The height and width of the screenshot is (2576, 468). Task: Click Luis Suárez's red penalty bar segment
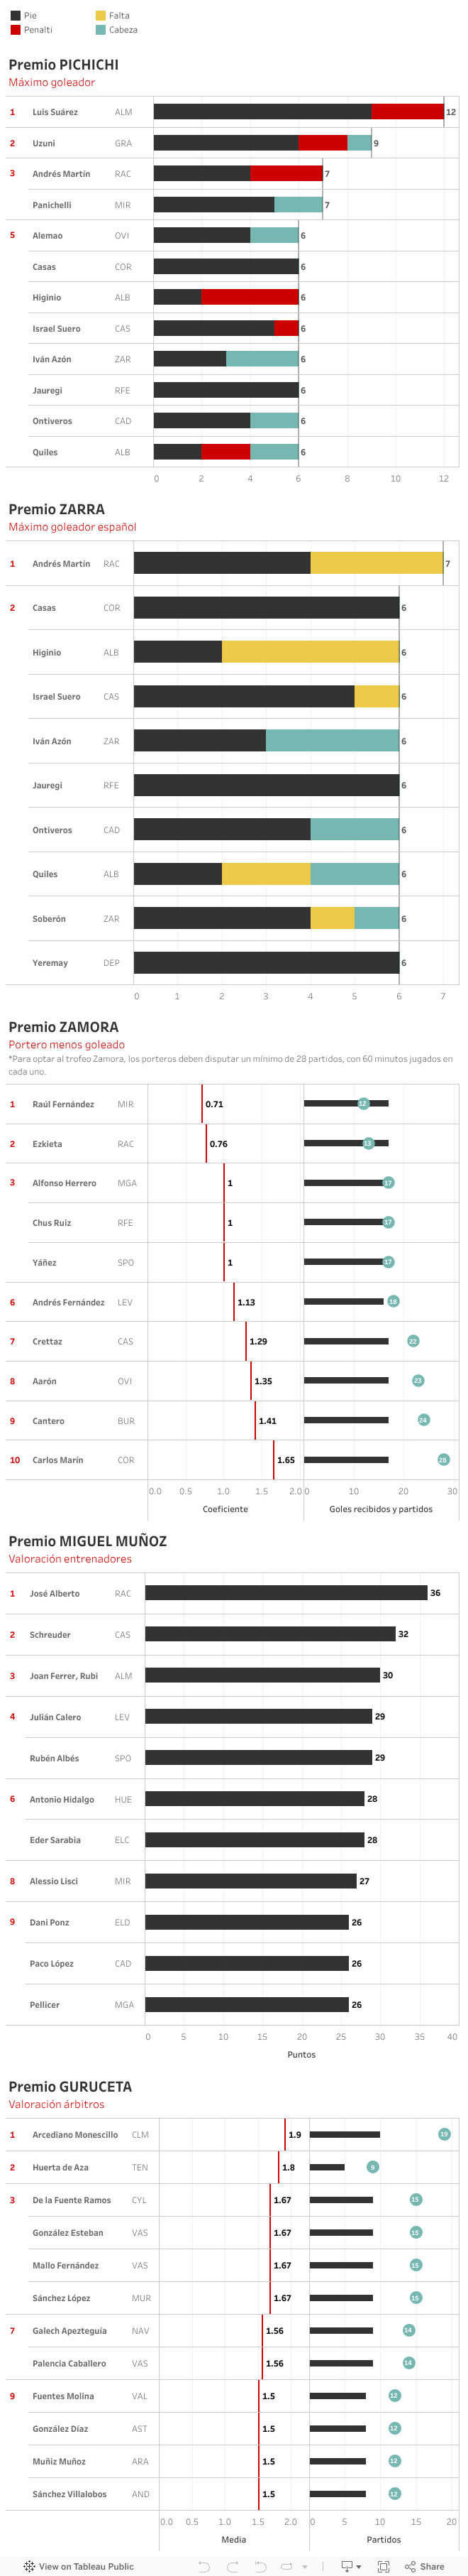pyautogui.click(x=407, y=112)
